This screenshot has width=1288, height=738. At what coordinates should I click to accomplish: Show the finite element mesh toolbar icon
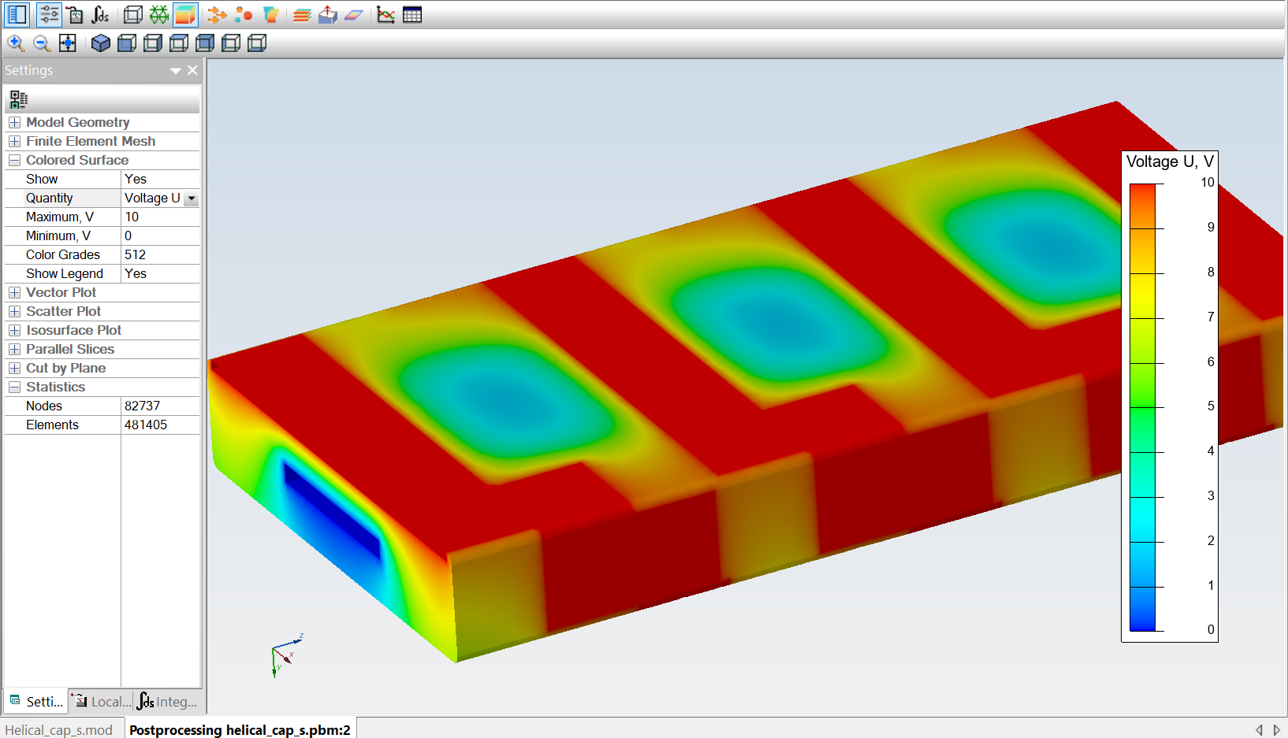[x=159, y=15]
